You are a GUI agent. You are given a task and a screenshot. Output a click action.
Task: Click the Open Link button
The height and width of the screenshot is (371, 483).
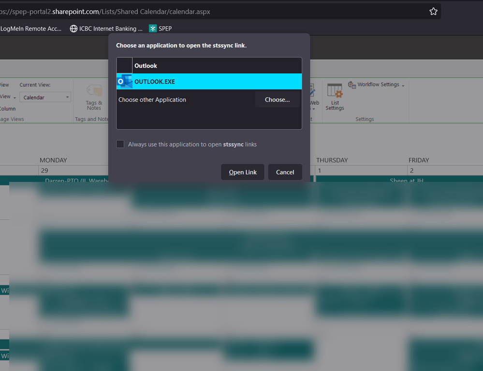pyautogui.click(x=242, y=172)
